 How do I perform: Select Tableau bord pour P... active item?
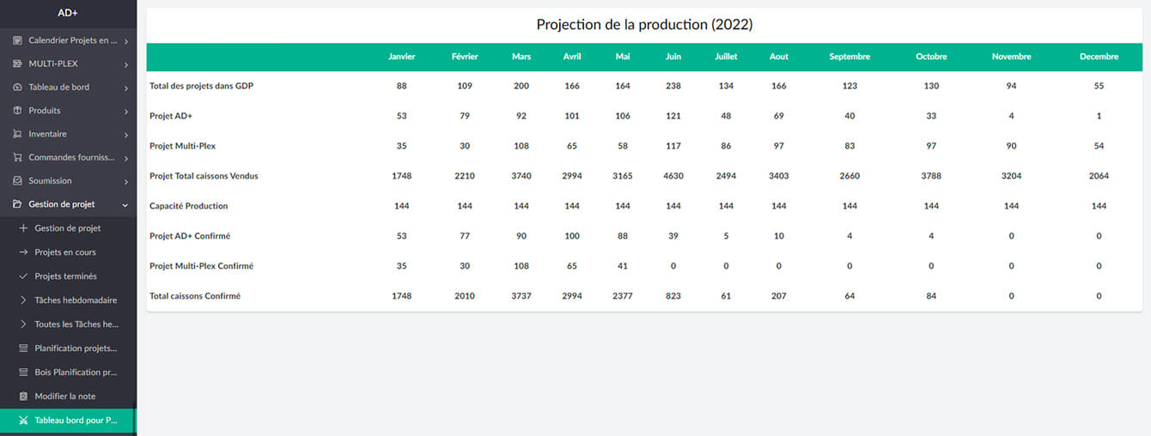(x=76, y=421)
